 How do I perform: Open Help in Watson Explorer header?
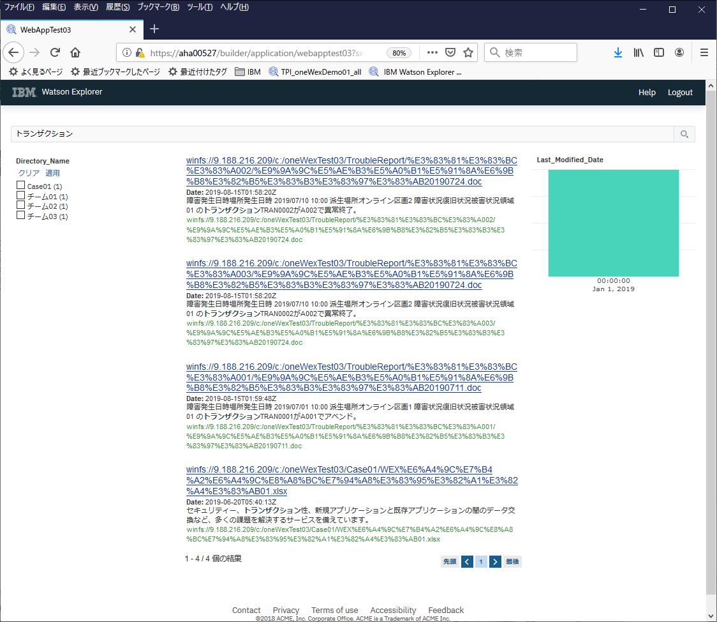[647, 93]
